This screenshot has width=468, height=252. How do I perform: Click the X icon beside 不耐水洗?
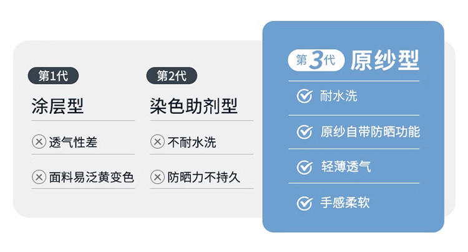(157, 142)
